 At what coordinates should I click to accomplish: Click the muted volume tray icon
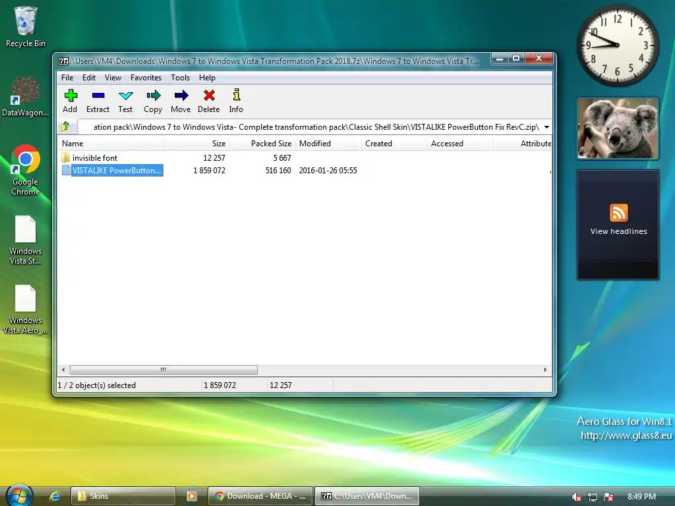click(x=576, y=497)
